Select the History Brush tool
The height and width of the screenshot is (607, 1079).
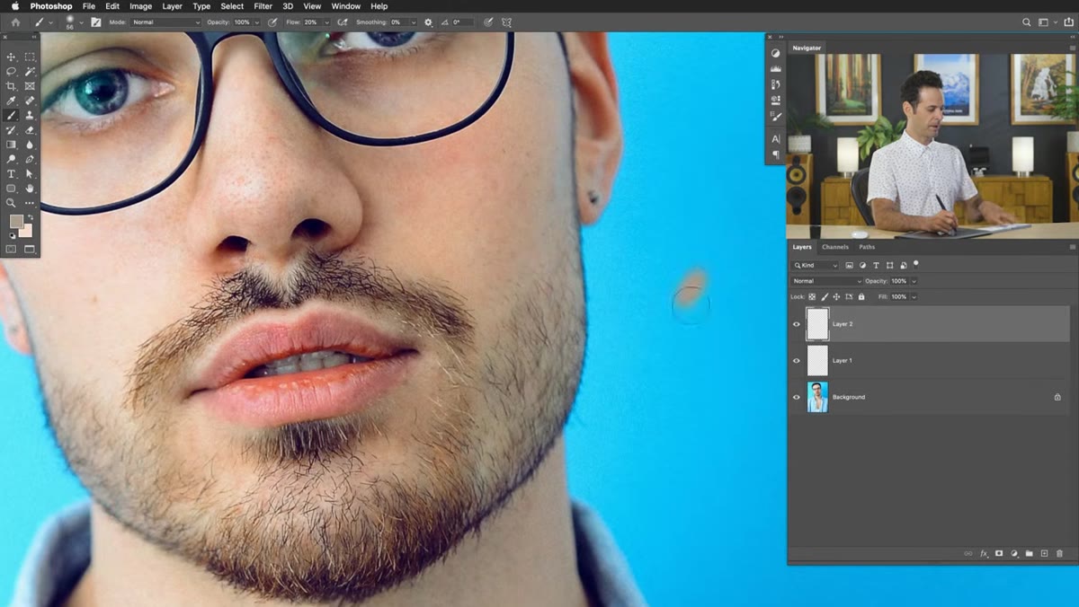[12, 130]
